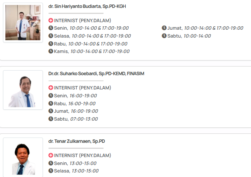Open dr. Tenar Zulkarnaen's profile photo

click(23, 157)
